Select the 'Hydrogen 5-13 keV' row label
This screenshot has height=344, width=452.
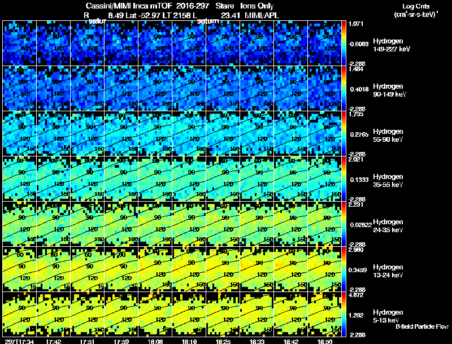388,316
